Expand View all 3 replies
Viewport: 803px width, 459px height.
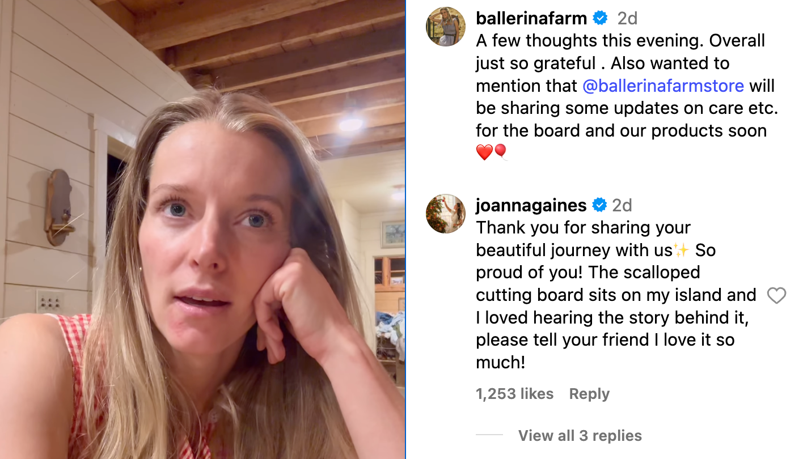click(x=580, y=436)
